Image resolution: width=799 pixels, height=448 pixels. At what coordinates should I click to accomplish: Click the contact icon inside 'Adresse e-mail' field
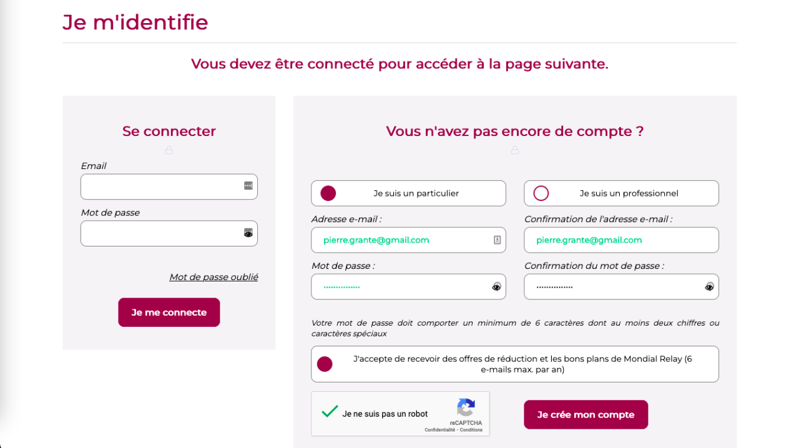[x=498, y=240]
